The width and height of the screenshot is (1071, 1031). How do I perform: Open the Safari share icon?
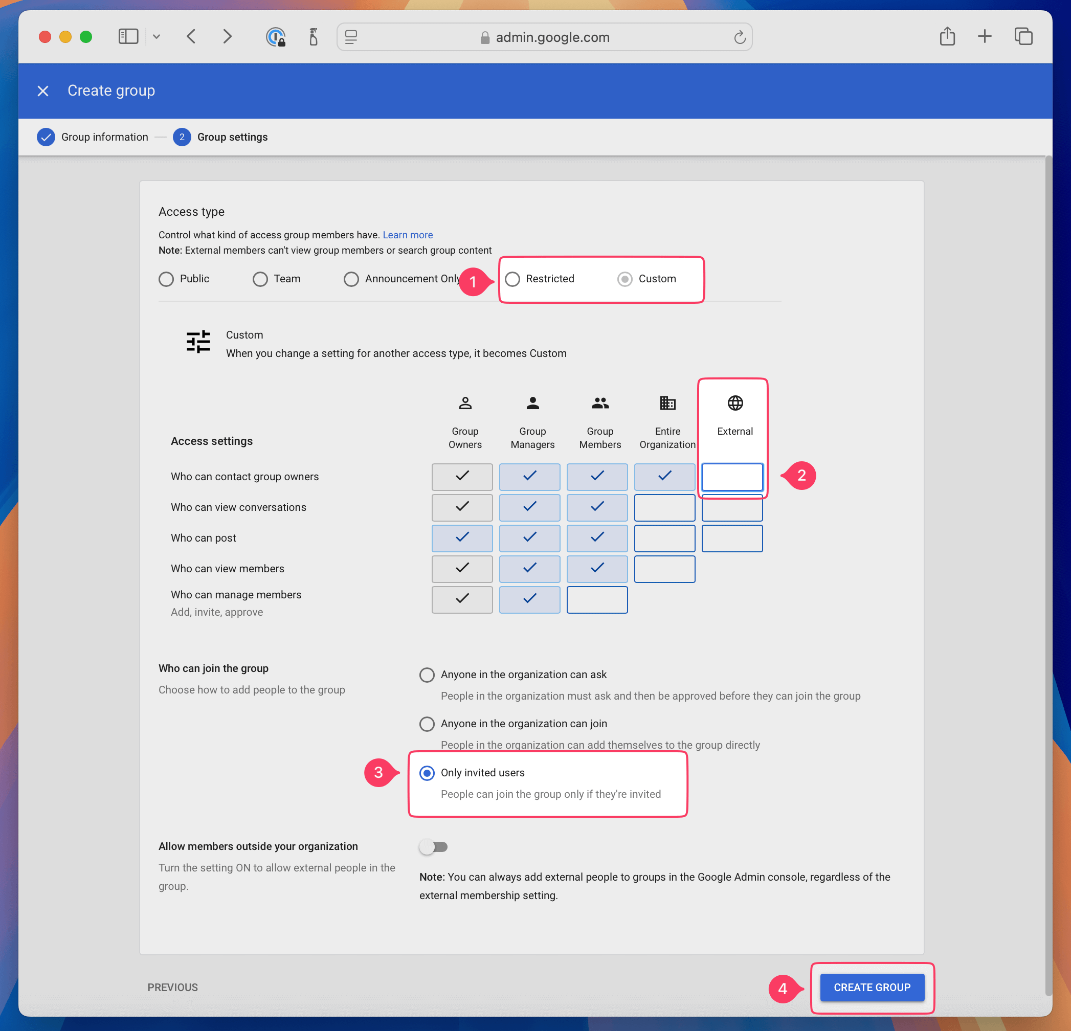pyautogui.click(x=947, y=37)
